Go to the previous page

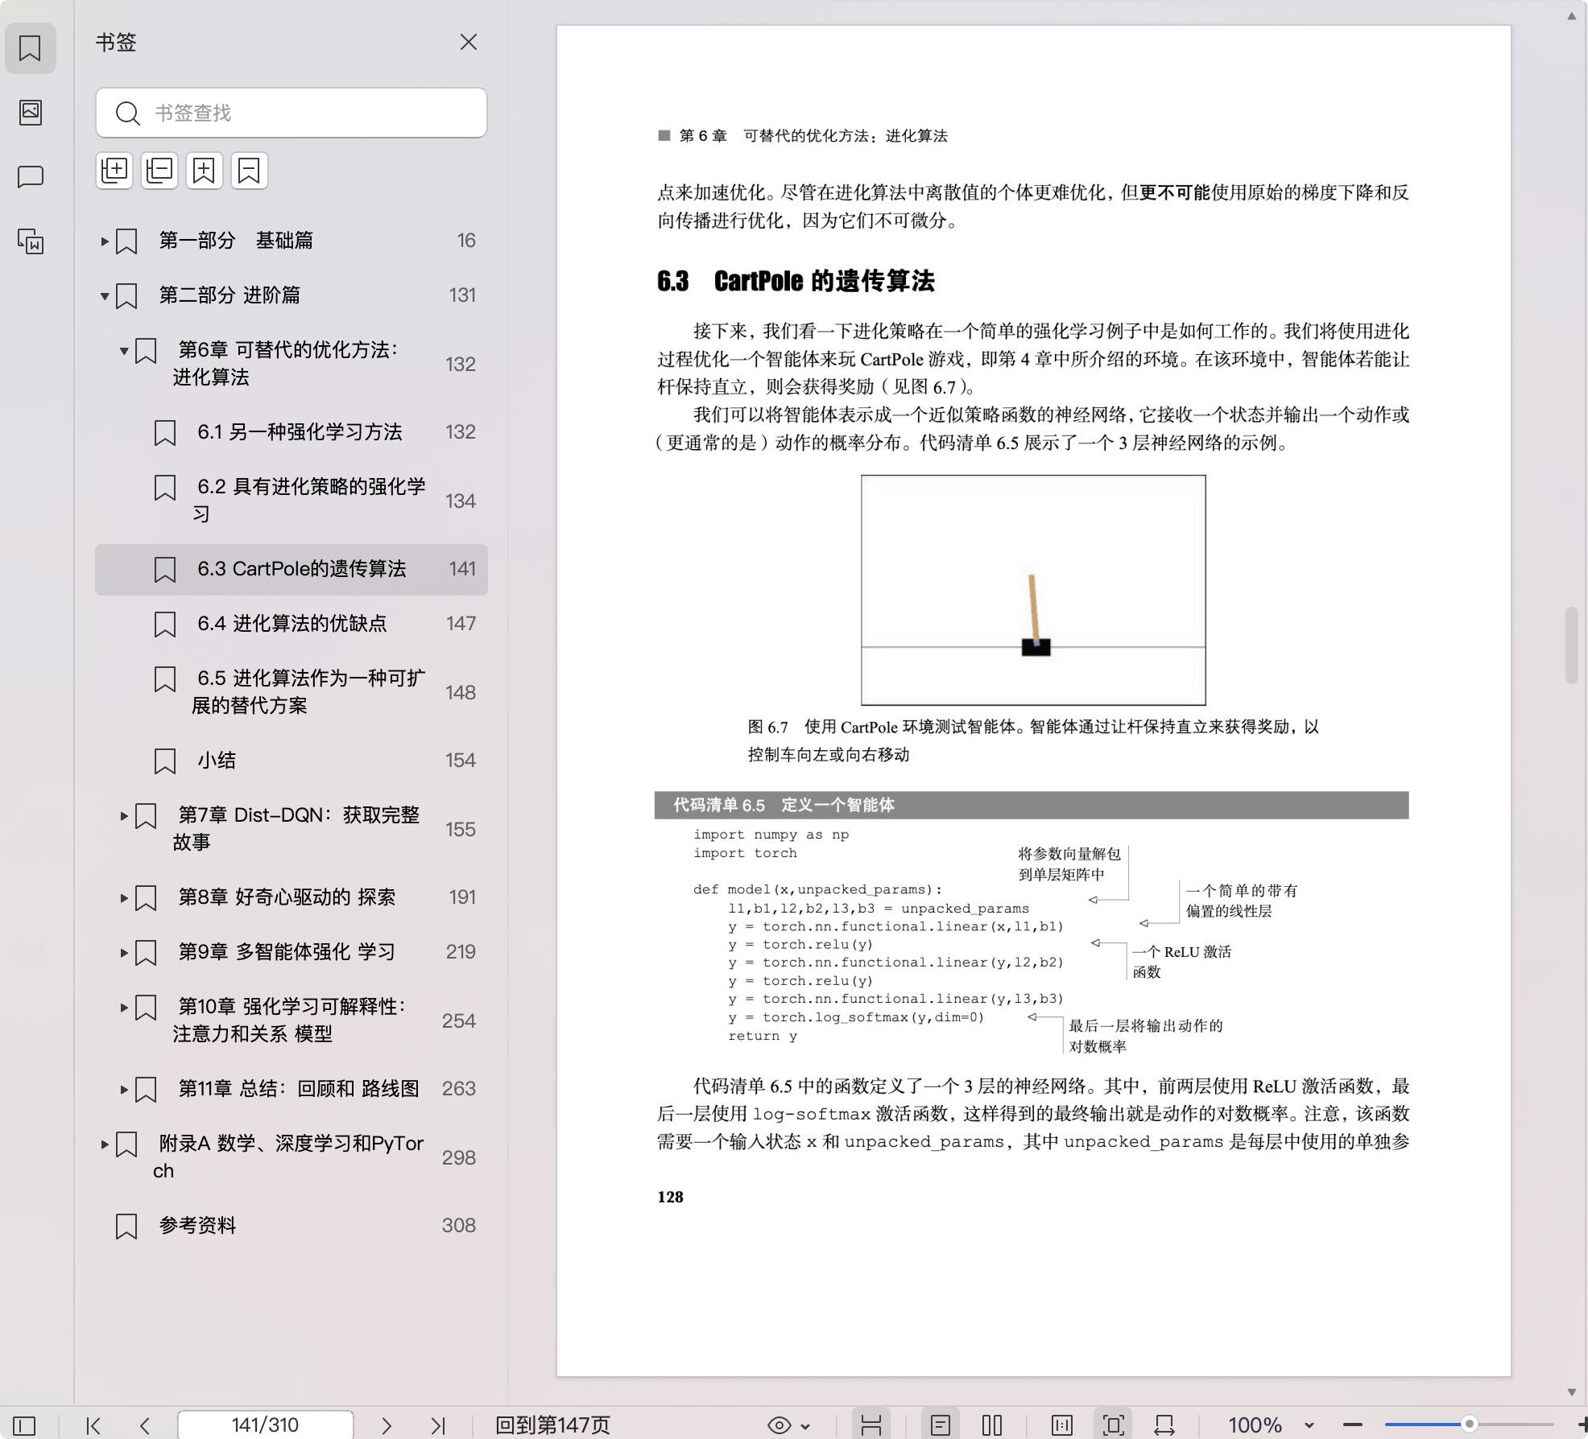145,1425
